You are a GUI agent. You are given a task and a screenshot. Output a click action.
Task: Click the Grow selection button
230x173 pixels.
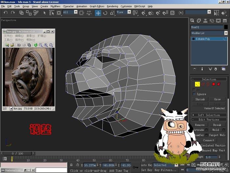[x=217, y=99]
